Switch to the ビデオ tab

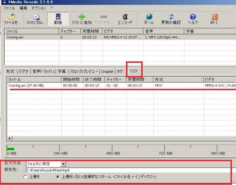(24, 72)
